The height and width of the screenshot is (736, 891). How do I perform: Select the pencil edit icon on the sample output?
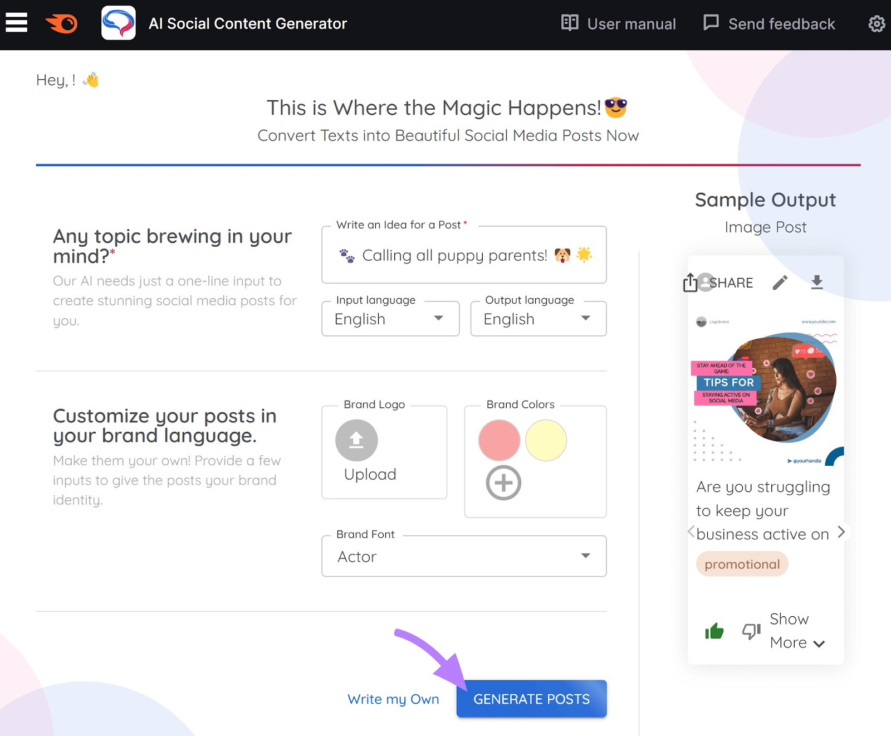[x=780, y=282]
